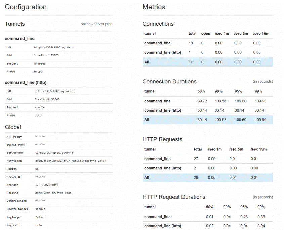Click the 'open' column header in Connections
The width and height of the screenshot is (284, 230).
[205, 34]
